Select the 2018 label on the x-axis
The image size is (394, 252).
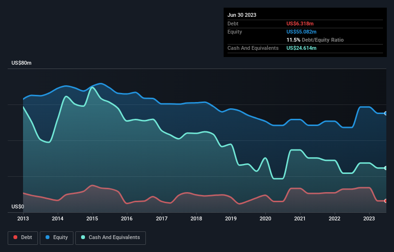click(196, 219)
